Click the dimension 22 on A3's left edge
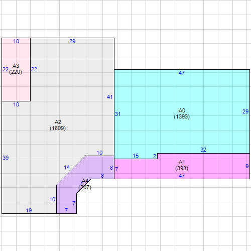 coord(6,69)
